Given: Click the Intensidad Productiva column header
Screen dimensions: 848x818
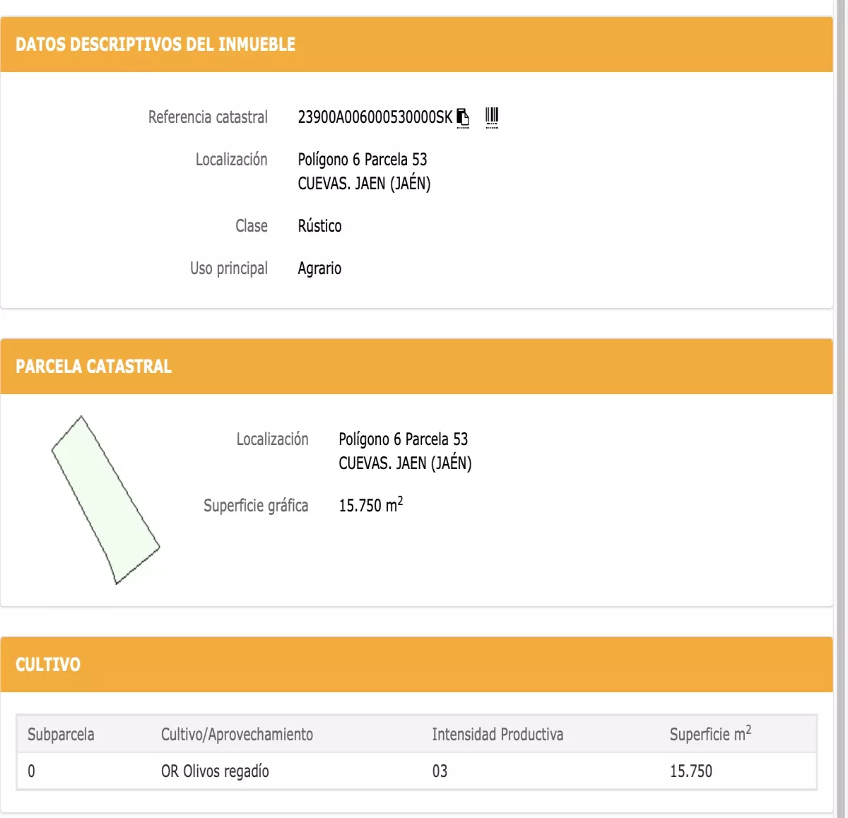Looking at the screenshot, I should tap(497, 735).
